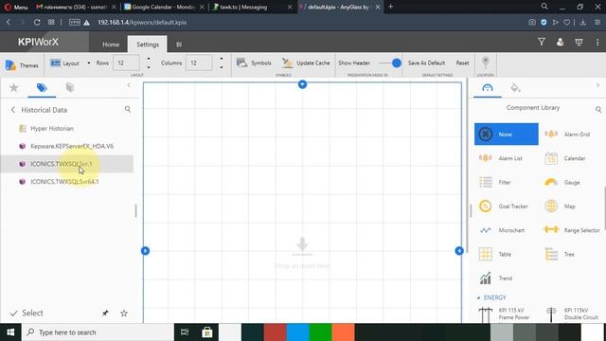Open the component gauge tab
Viewport: 606px width, 341px height.
[x=488, y=88]
